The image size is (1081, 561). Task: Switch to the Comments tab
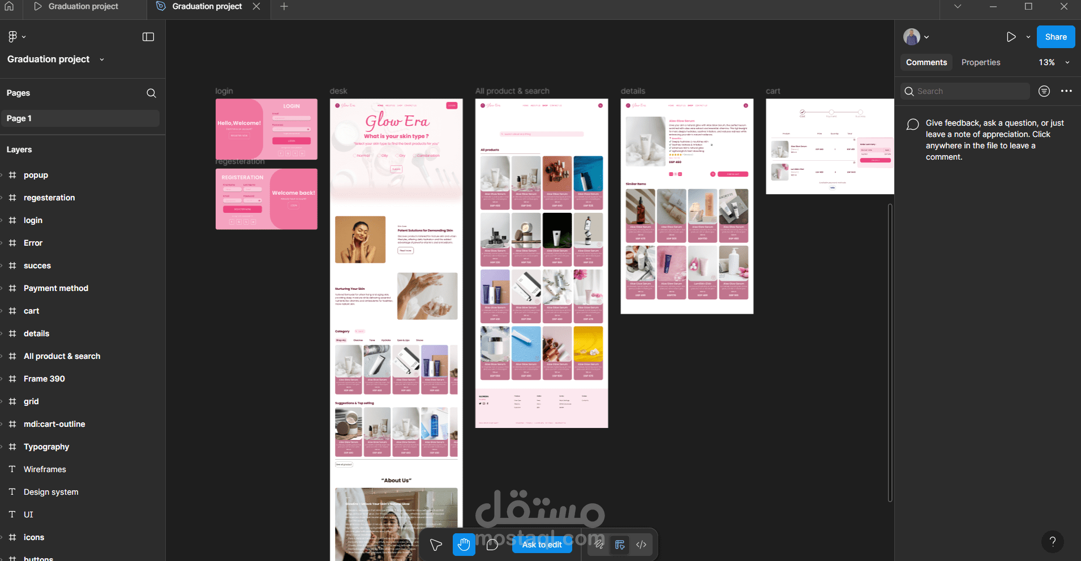coord(926,62)
